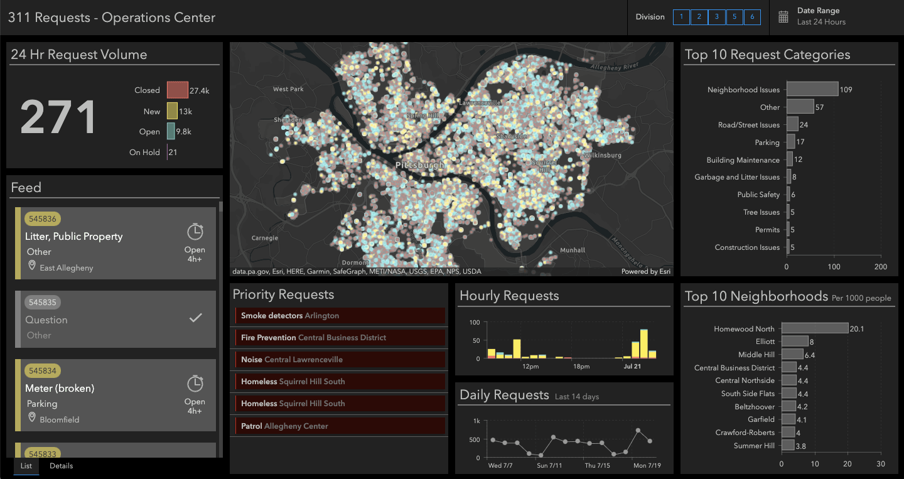The height and width of the screenshot is (479, 904).
Task: Switch to the Details tab
Action: click(x=61, y=466)
